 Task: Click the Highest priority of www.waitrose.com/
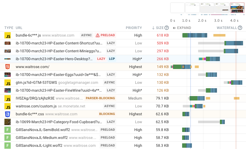[135, 67]
